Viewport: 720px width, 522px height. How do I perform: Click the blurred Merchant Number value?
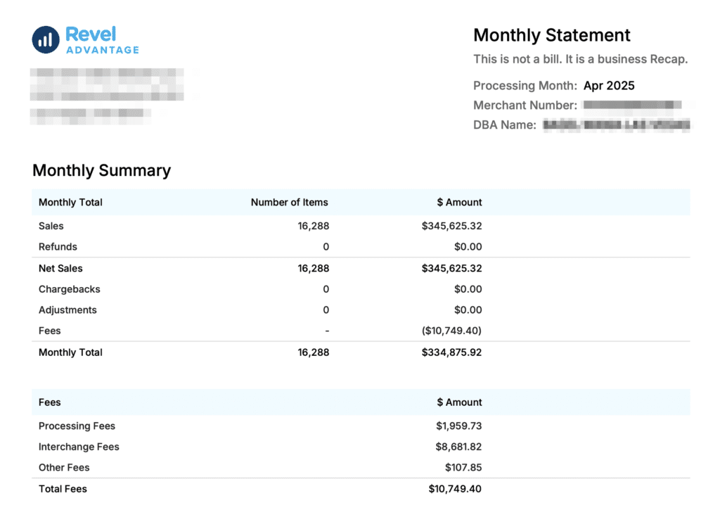pos(633,106)
